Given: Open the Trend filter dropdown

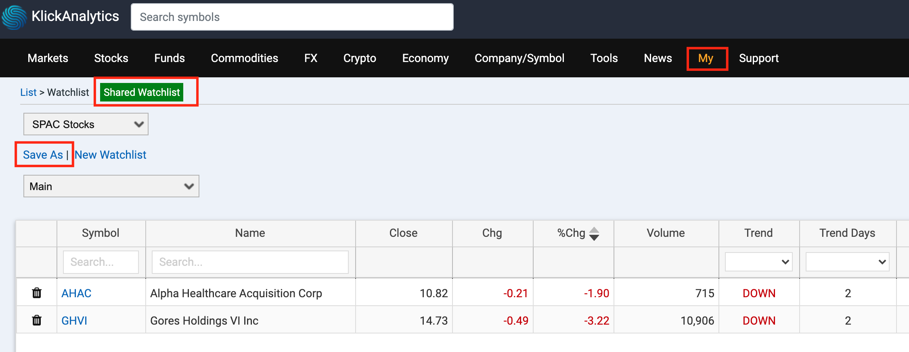Looking at the screenshot, I should 759,262.
